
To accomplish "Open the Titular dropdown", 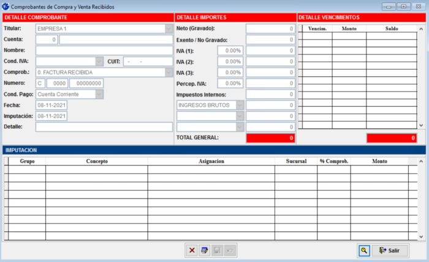I will [169, 29].
